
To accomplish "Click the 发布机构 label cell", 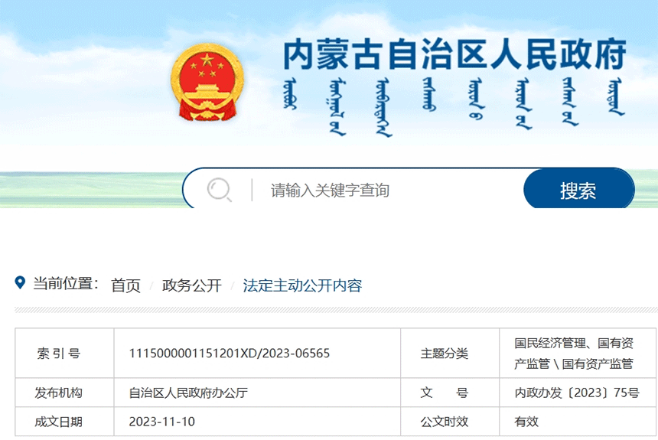I will 58,393.
